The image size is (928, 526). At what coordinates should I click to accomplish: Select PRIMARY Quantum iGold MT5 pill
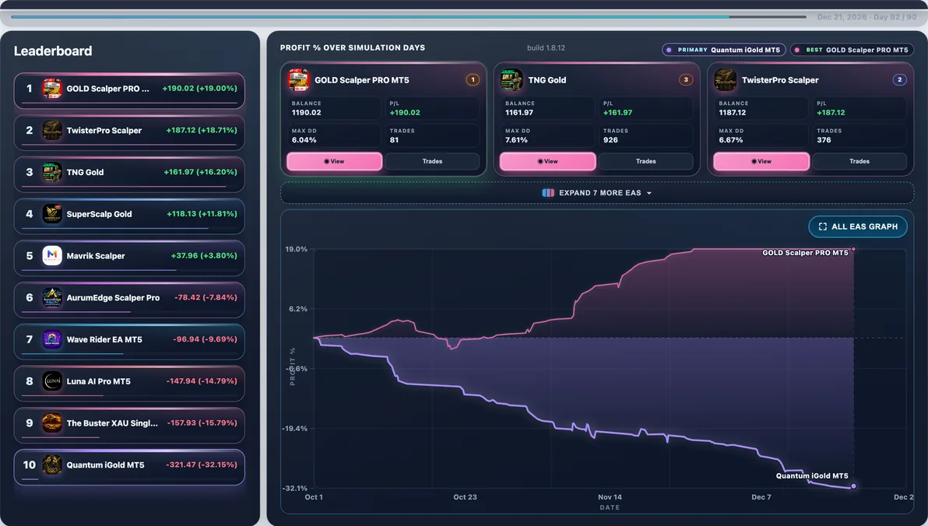724,50
